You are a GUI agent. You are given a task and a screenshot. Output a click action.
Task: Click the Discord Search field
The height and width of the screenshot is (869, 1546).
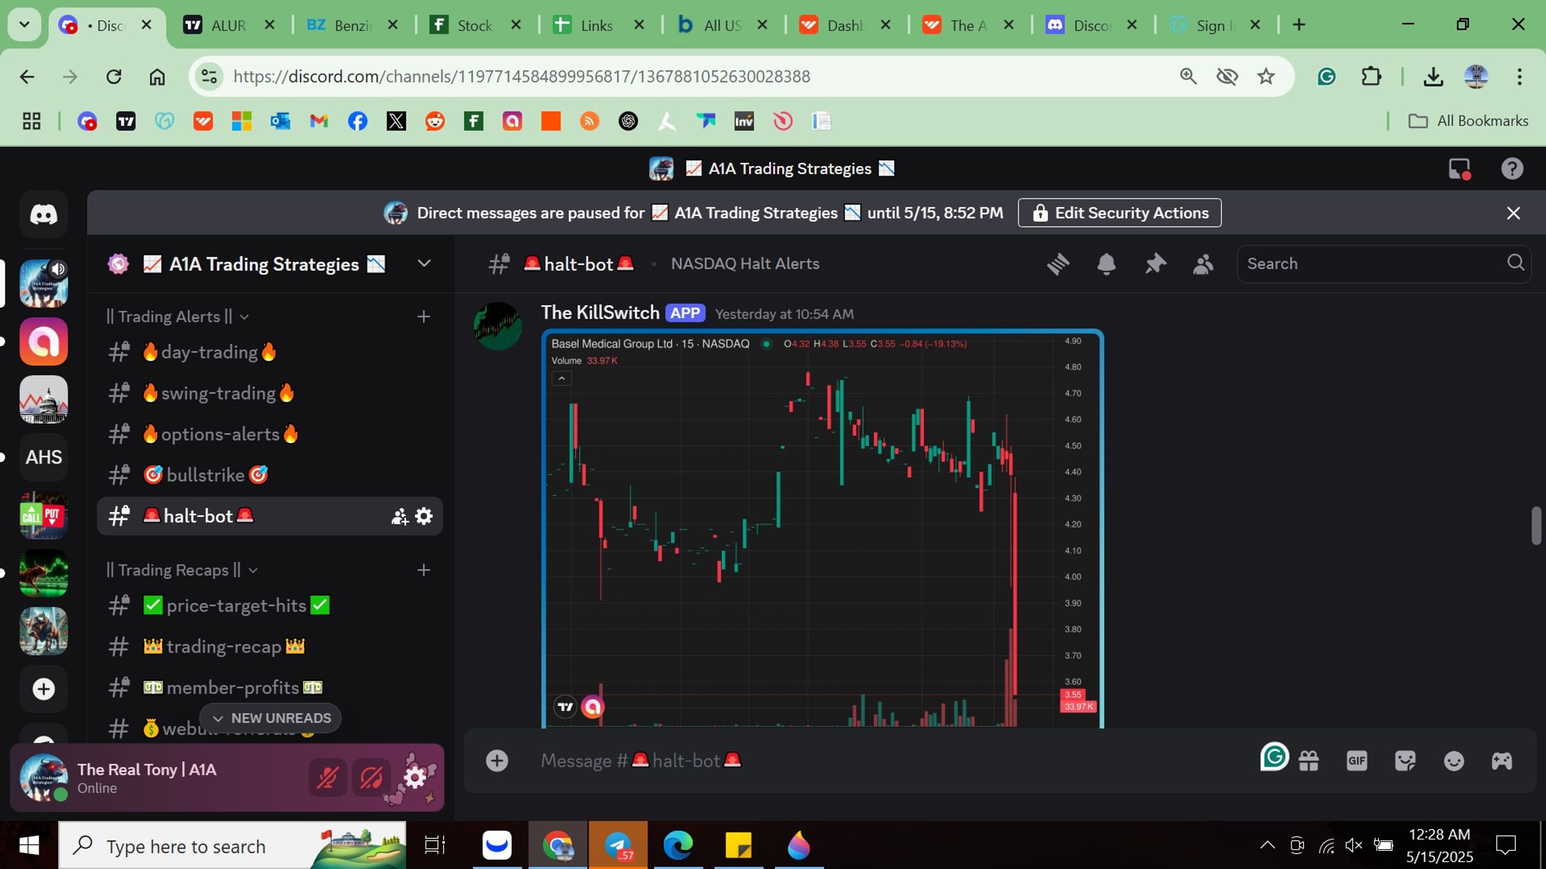click(x=1384, y=264)
